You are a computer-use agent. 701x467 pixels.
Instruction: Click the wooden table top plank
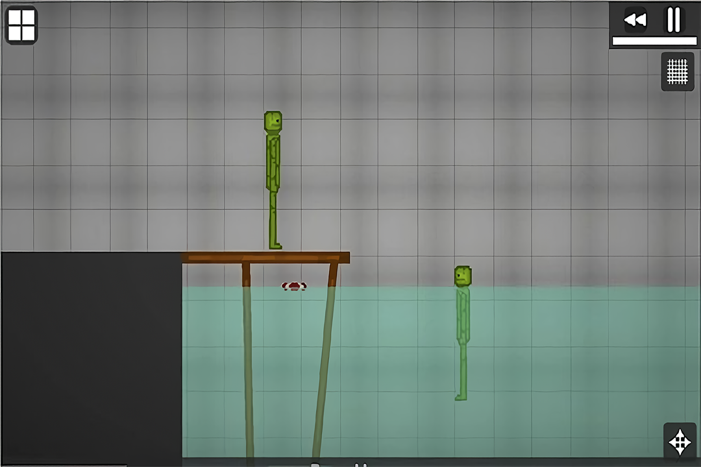pos(266,257)
